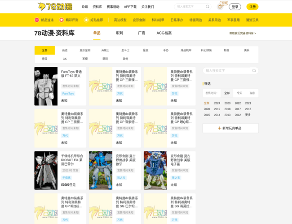The image size is (292, 224).
Task: Open the FansToys FT-62 product thumbnail
Action: point(46,86)
